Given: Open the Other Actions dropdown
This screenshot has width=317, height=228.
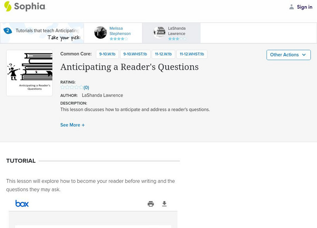Looking at the screenshot, I should [288, 55].
